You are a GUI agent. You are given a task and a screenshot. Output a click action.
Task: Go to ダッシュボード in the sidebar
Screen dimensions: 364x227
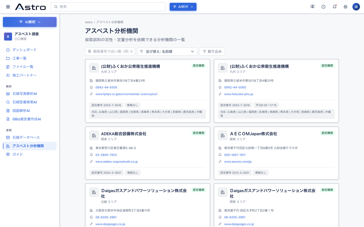(x=30, y=50)
